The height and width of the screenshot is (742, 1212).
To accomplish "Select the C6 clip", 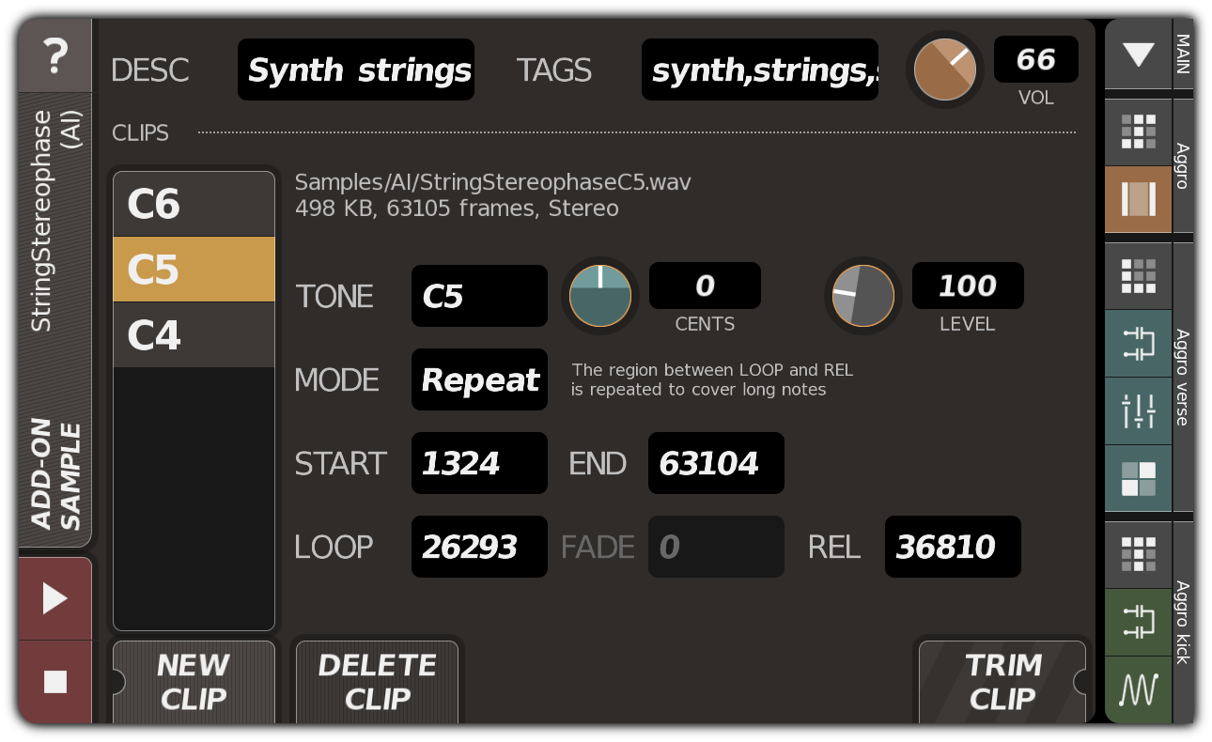I will pos(194,203).
